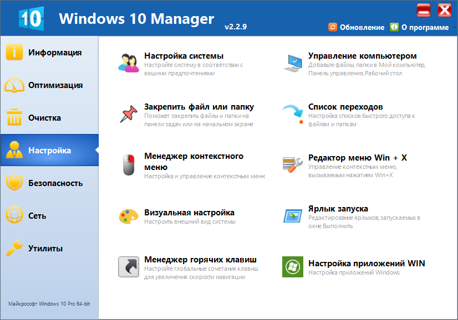Open Настройка приложений WIN

(x=367, y=264)
